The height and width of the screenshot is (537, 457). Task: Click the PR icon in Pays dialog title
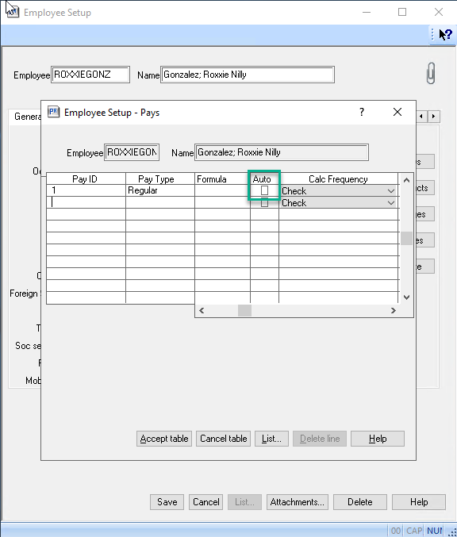pos(53,112)
